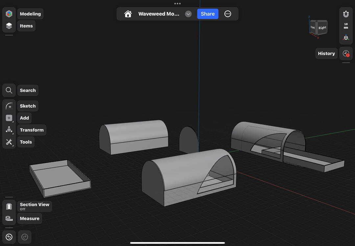Switch the projection mode cube icon
The height and width of the screenshot is (246, 355).
346,38
